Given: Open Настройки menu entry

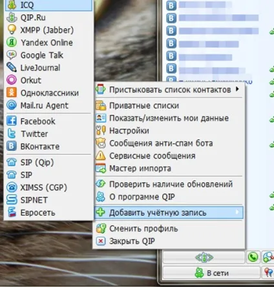Looking at the screenshot, I should pyautogui.click(x=169, y=130).
